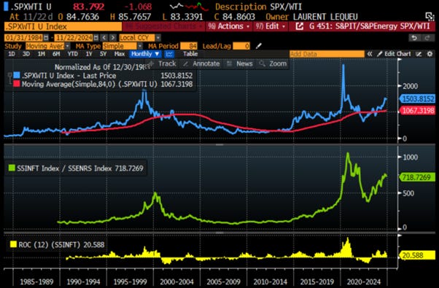Select the 1M range tab
The height and width of the screenshot is (288, 439).
point(41,54)
